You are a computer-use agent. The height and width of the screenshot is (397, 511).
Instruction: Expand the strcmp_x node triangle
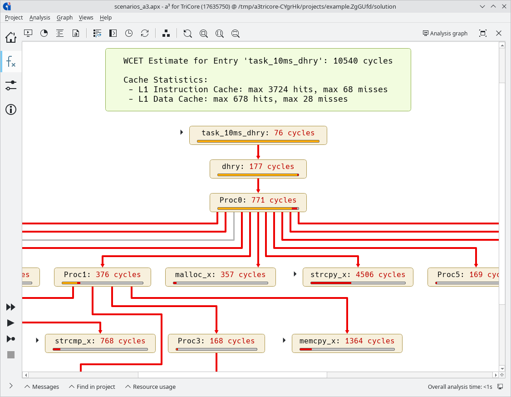(x=37, y=340)
